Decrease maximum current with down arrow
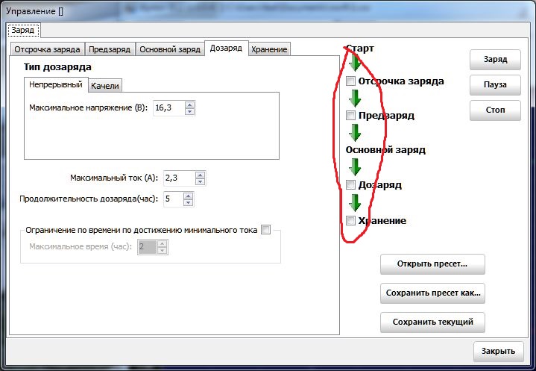Screen dimensions: 536x371 (x=199, y=181)
